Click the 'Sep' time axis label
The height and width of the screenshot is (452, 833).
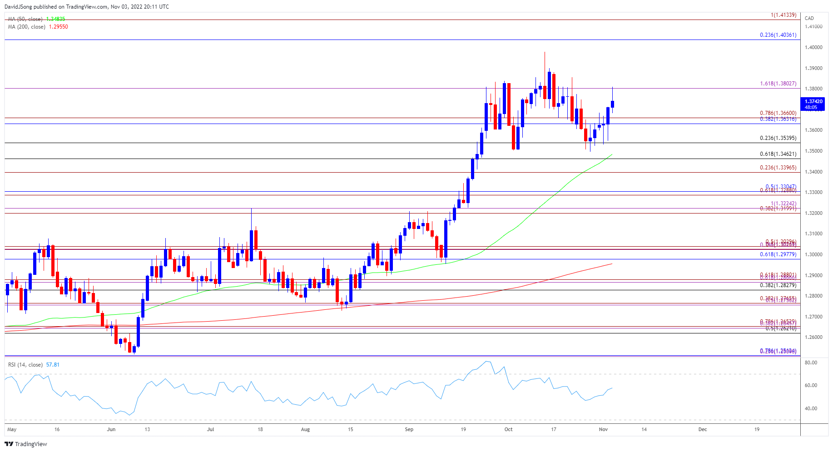point(409,429)
